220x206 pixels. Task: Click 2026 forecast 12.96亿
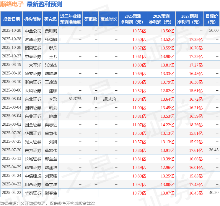tap(167, 167)
